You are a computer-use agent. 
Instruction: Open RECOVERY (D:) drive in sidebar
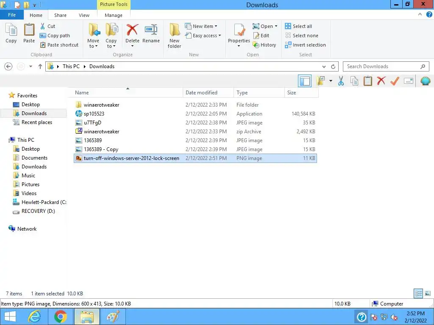coord(34,211)
